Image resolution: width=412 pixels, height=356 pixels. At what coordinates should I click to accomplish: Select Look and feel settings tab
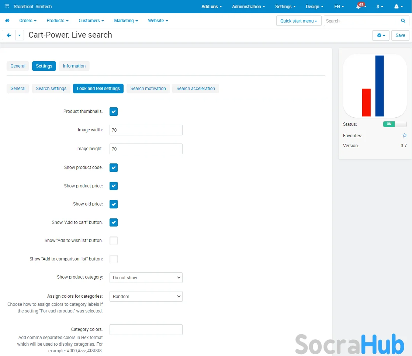click(98, 89)
